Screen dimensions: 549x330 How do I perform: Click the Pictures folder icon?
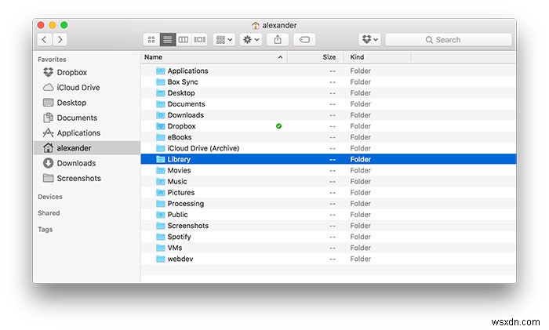coord(160,193)
